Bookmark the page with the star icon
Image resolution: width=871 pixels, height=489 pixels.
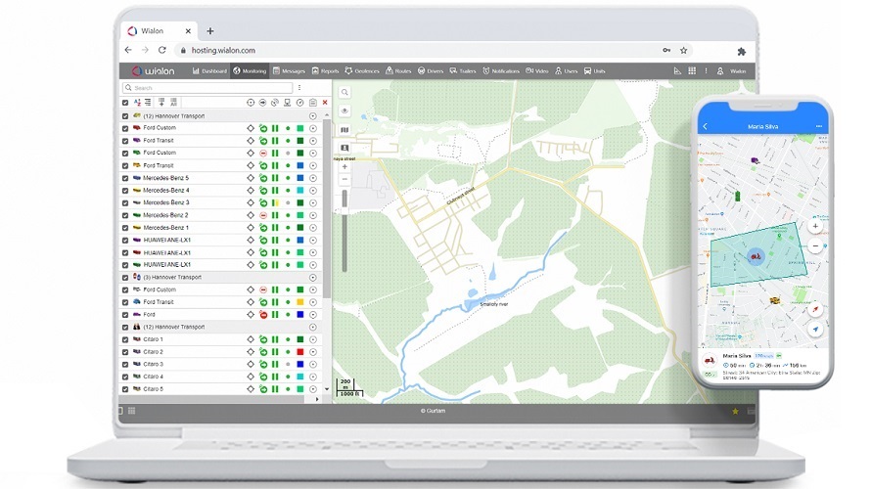683,50
